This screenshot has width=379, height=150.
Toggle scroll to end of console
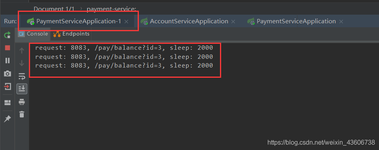pyautogui.click(x=22, y=89)
